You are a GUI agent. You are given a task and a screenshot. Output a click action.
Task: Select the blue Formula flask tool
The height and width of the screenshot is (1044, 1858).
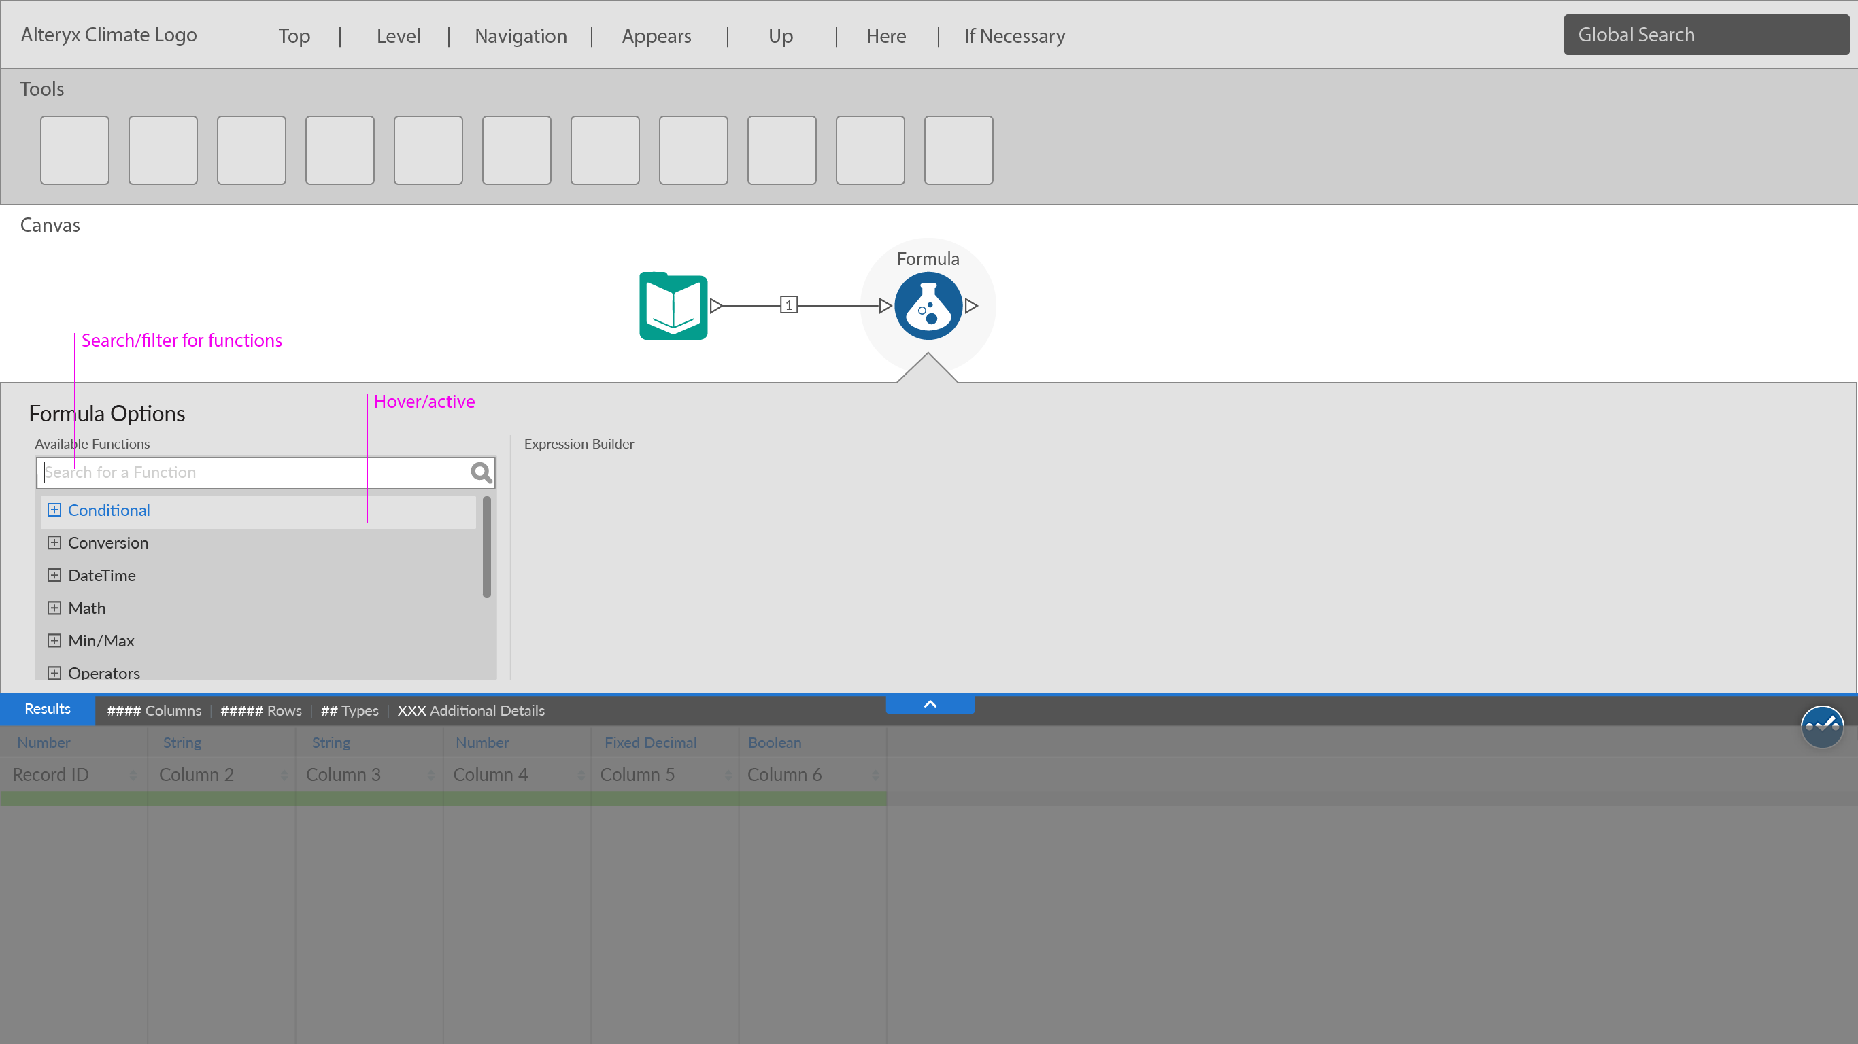pos(928,306)
